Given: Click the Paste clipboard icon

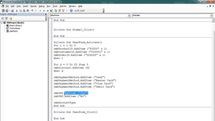Looking at the screenshot, I should pyautogui.click(x=24, y=10).
